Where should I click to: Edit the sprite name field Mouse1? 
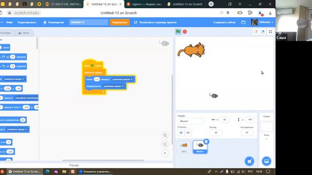click(x=191, y=121)
